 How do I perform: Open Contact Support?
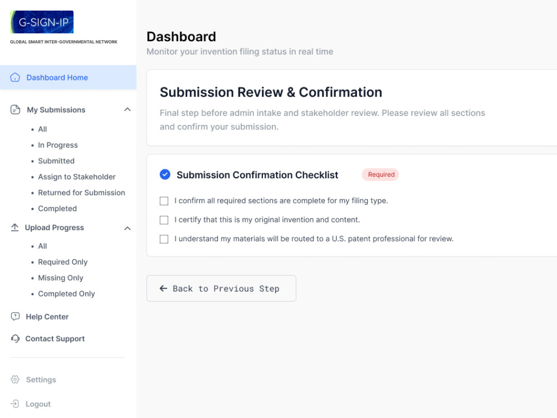click(55, 338)
